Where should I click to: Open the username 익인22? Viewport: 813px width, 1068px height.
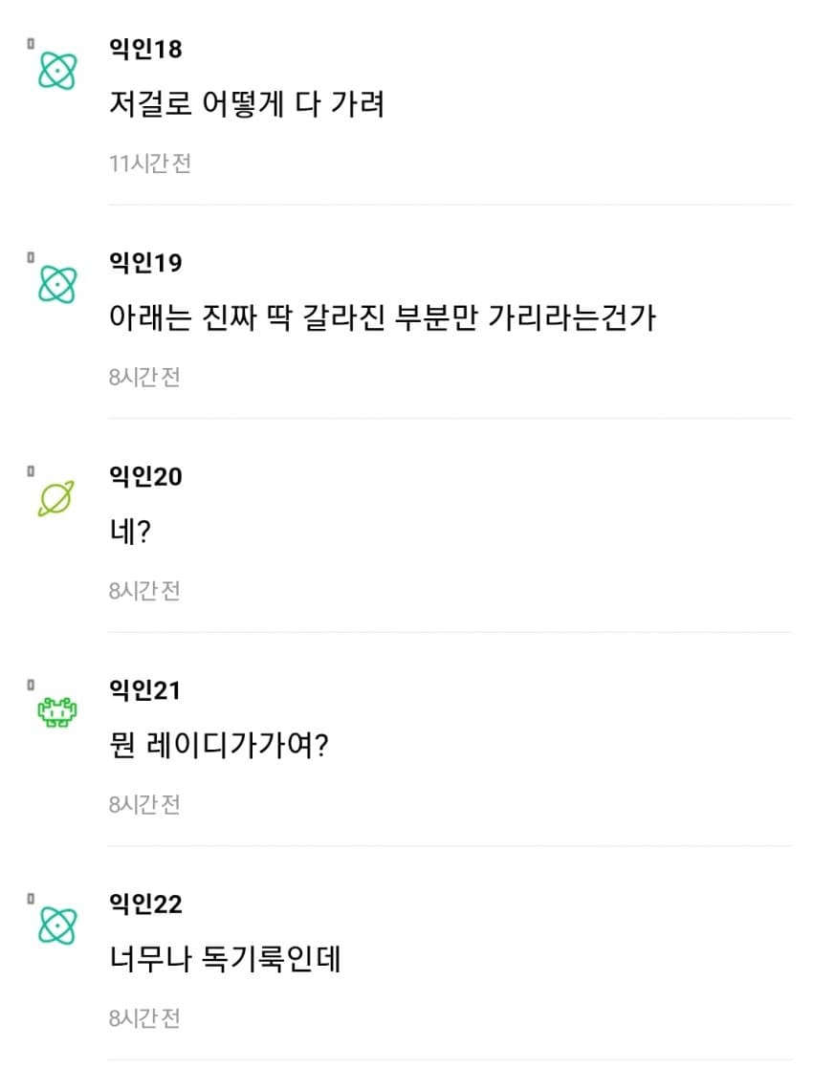point(146,904)
